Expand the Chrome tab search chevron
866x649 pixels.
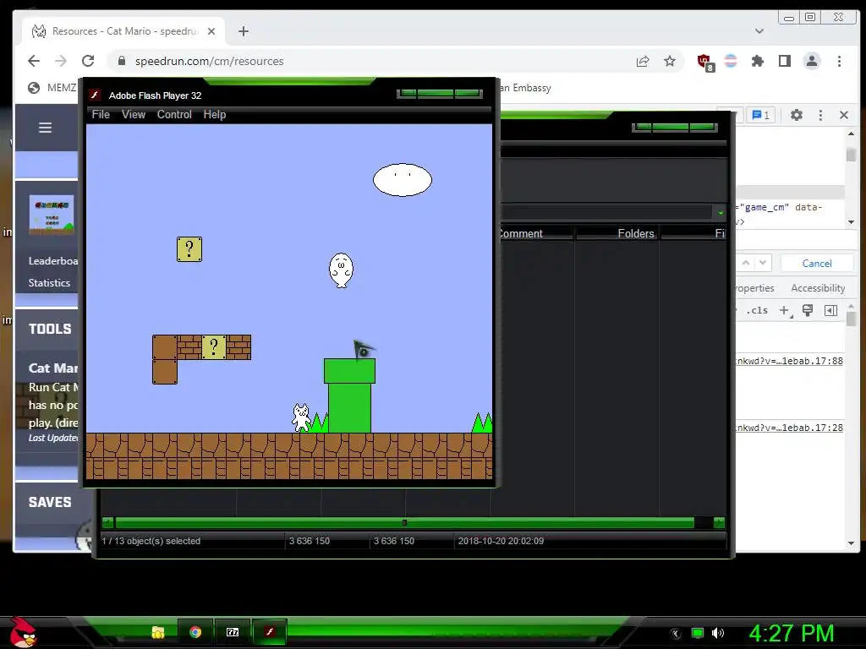point(759,31)
